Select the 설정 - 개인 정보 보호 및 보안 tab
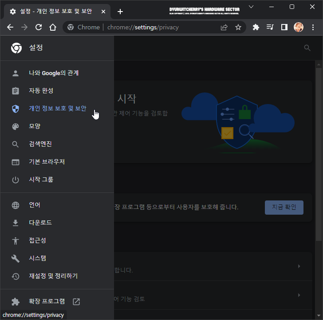Viewport: 323px width, 320px height. pos(55,12)
